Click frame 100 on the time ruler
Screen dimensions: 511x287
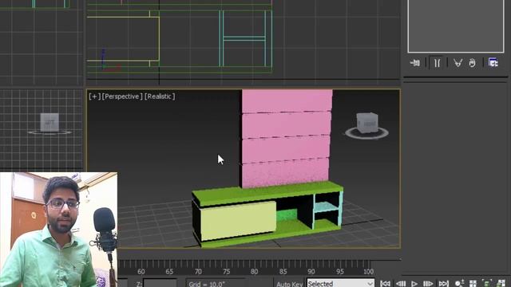click(x=369, y=271)
